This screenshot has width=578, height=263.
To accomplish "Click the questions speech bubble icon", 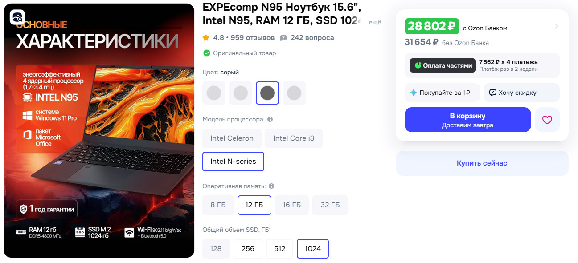I will pos(283,38).
